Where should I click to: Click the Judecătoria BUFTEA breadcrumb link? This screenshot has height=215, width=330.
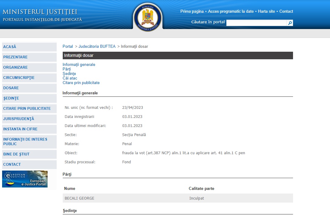[x=97, y=46]
